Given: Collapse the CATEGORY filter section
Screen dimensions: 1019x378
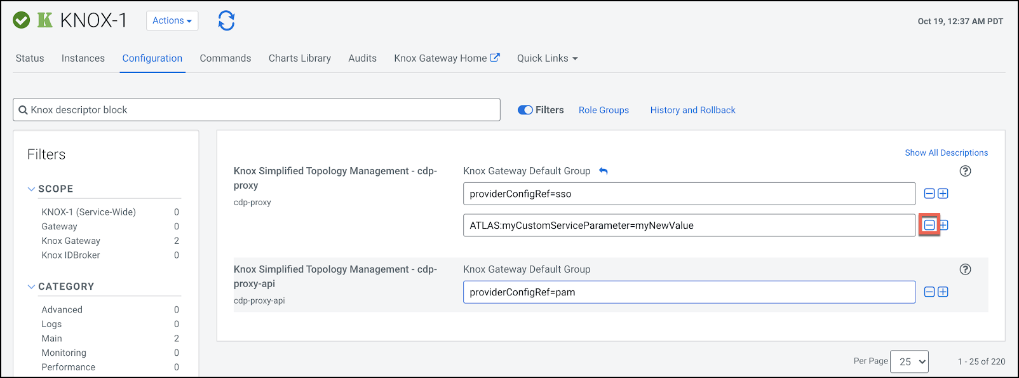Looking at the screenshot, I should pyautogui.click(x=32, y=287).
